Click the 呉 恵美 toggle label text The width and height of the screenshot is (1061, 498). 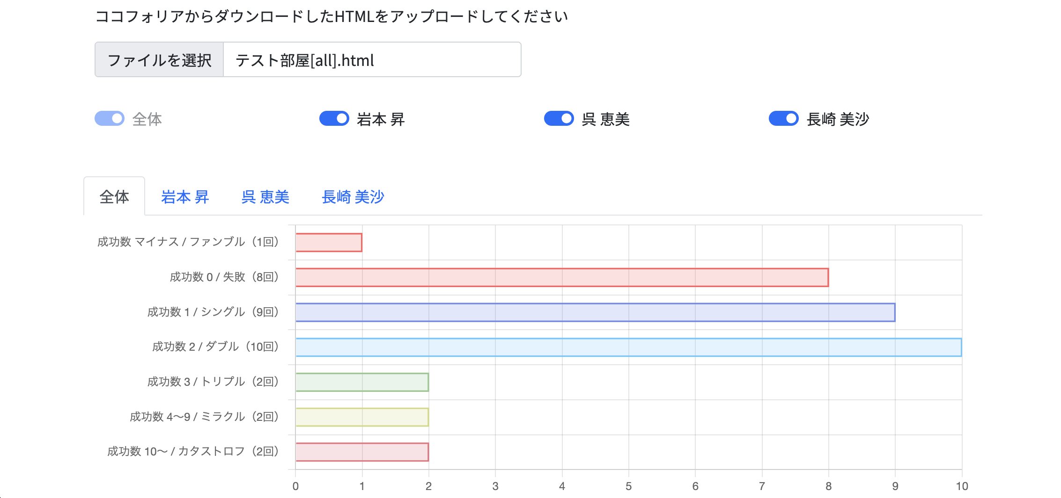pos(605,119)
